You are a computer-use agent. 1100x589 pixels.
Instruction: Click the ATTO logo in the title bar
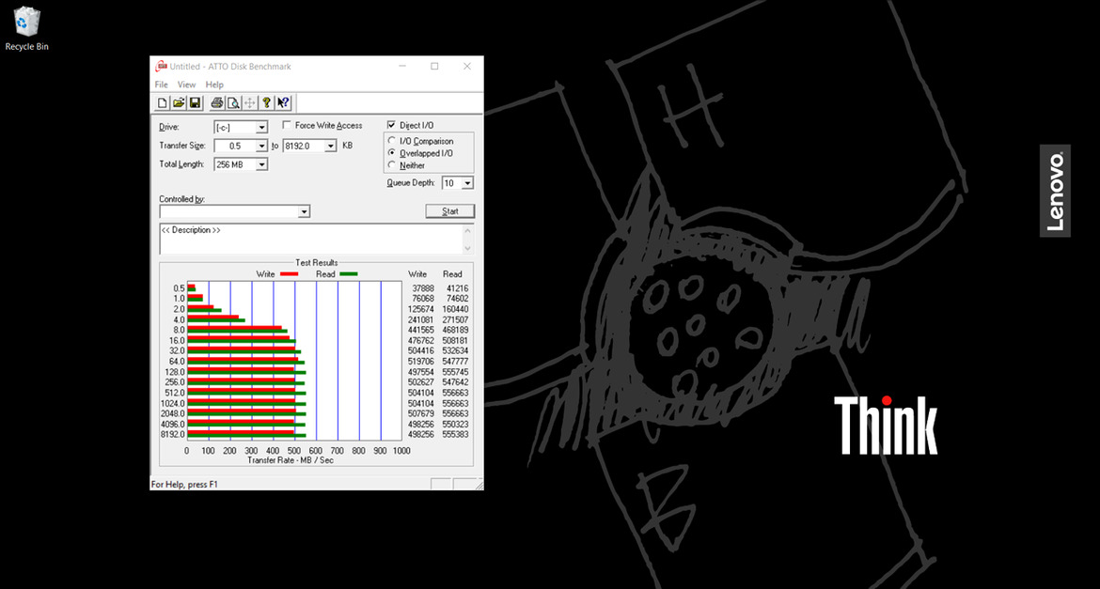161,67
